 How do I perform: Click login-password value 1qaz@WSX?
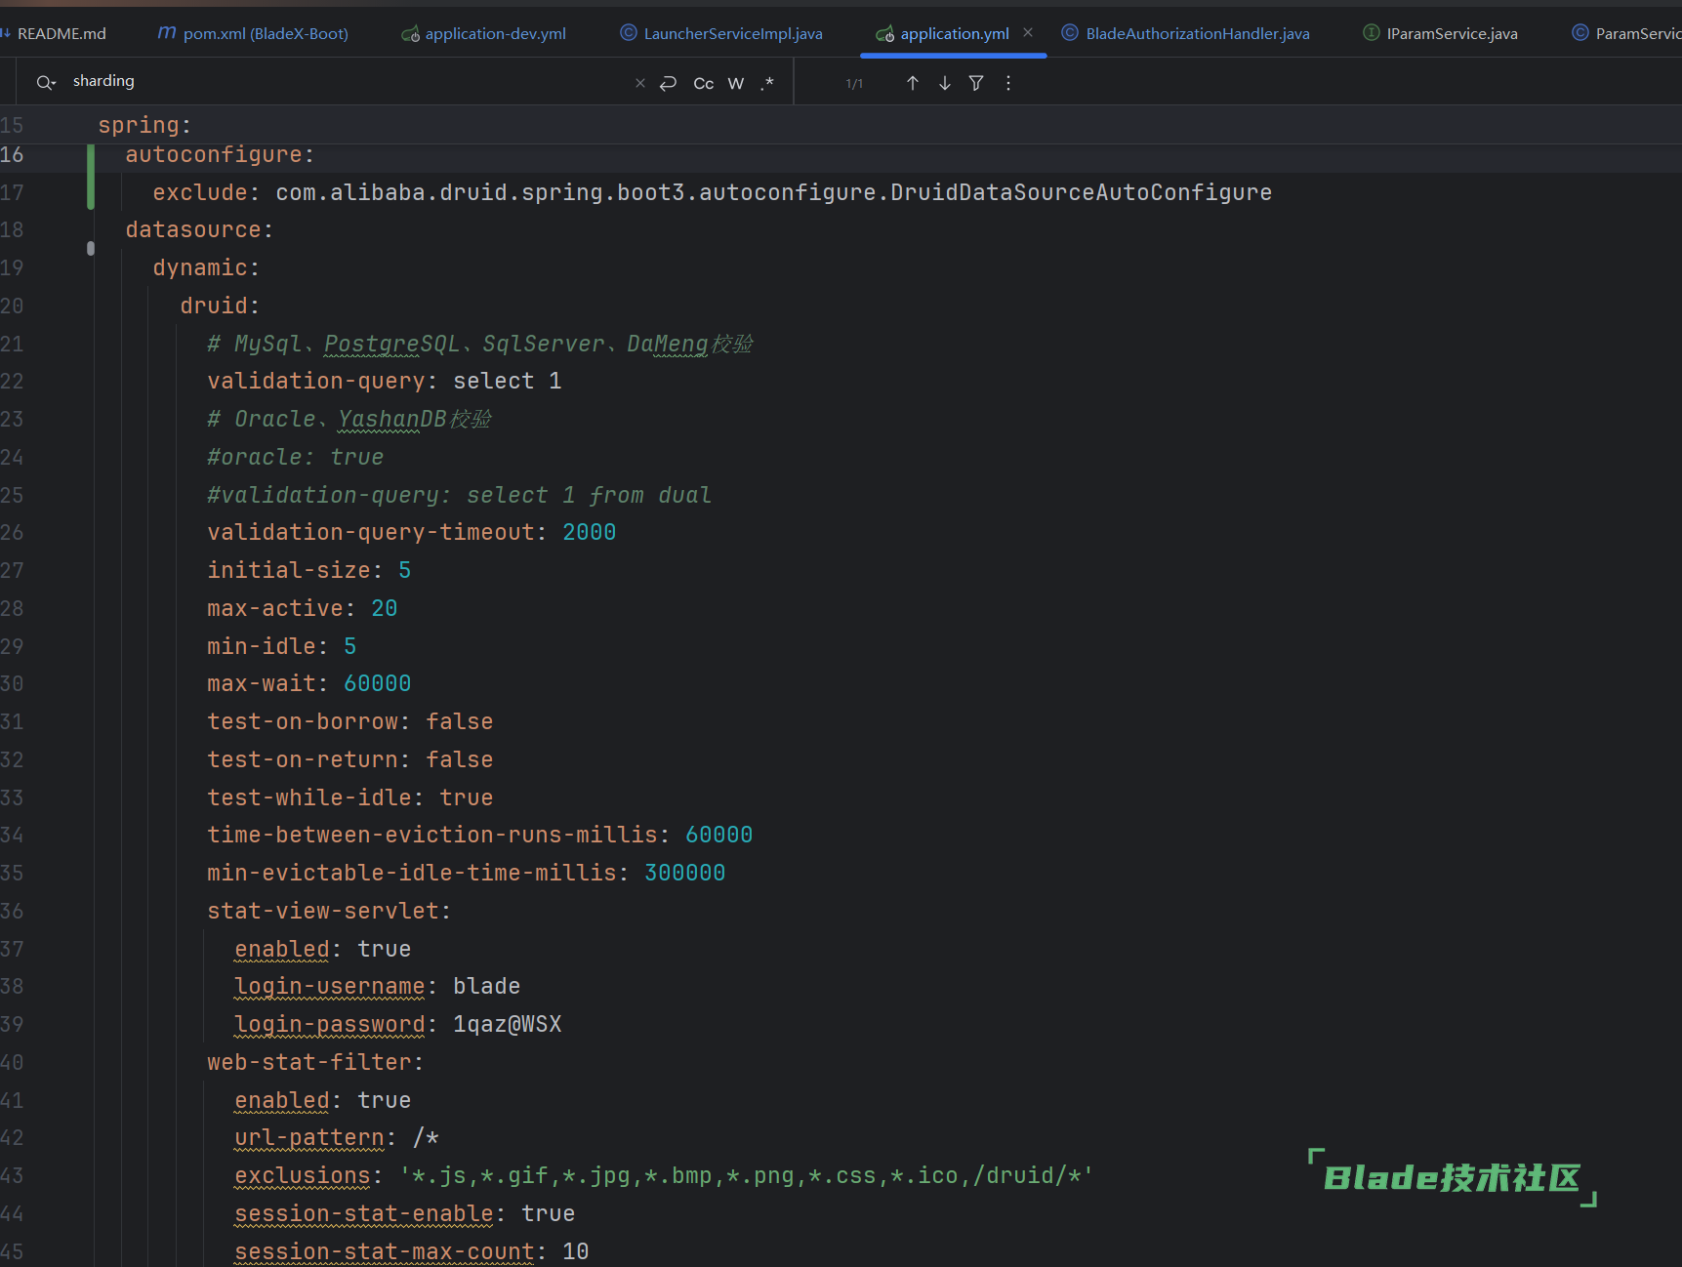click(x=507, y=1024)
